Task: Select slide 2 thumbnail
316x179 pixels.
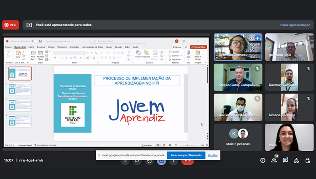Action: pyautogui.click(x=20, y=89)
